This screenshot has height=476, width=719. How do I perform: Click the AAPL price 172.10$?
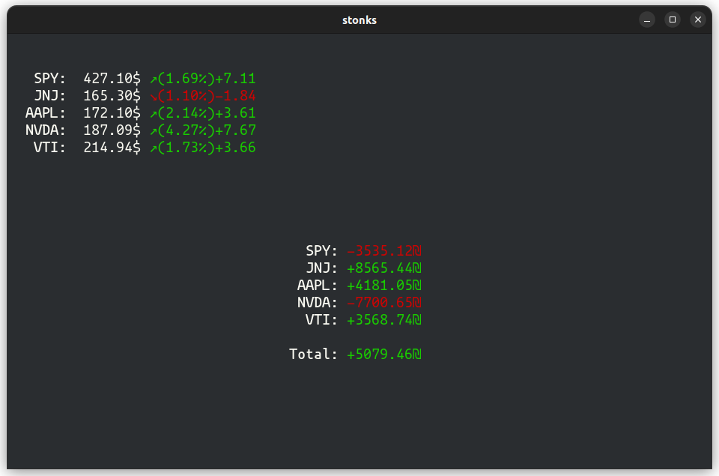(112, 113)
